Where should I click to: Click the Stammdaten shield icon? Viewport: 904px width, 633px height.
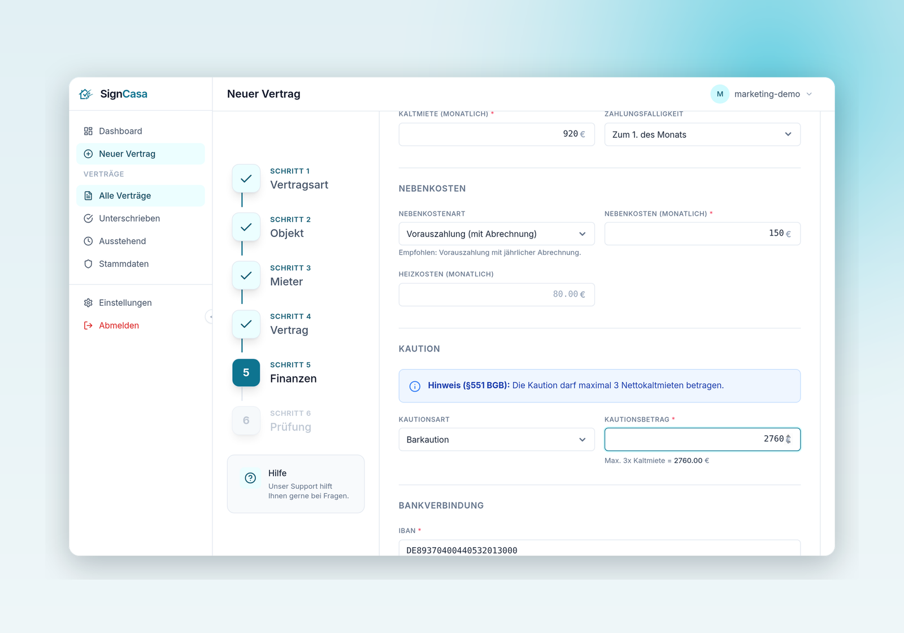click(88, 264)
